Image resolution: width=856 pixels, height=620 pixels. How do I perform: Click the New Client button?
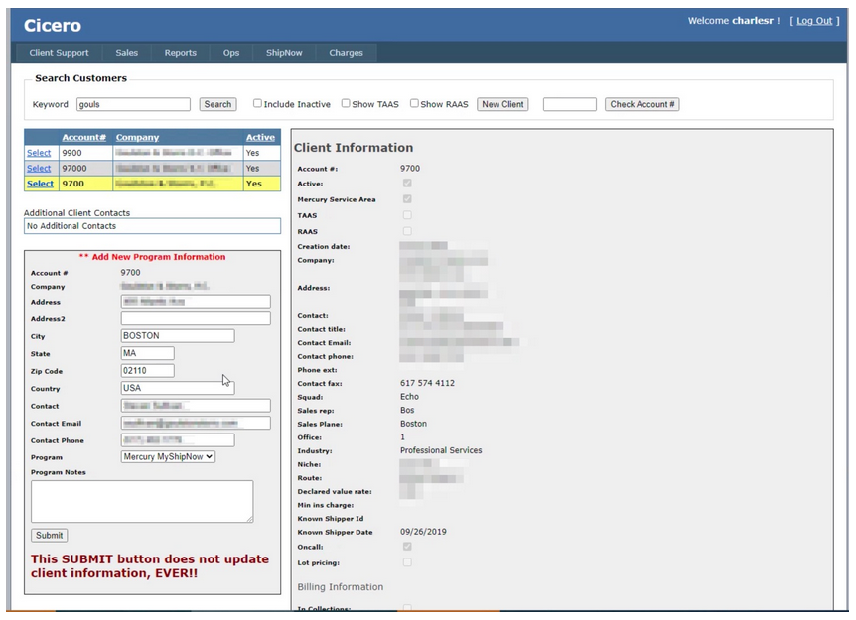pyautogui.click(x=502, y=104)
